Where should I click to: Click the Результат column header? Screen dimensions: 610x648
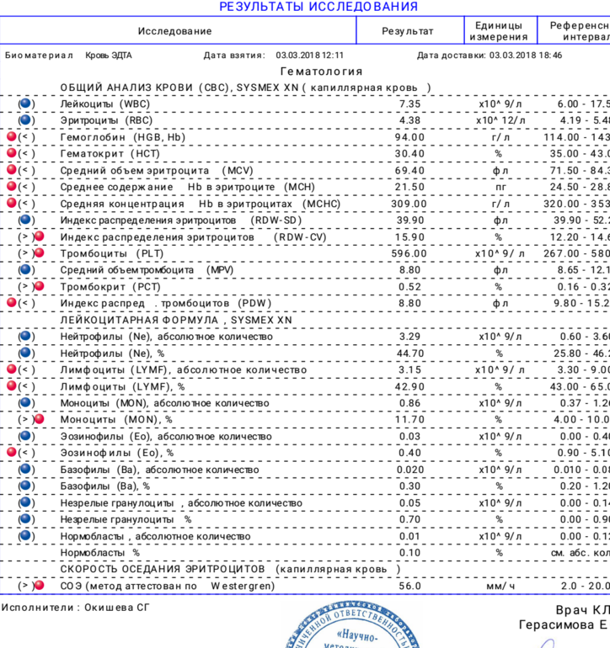coord(408,31)
